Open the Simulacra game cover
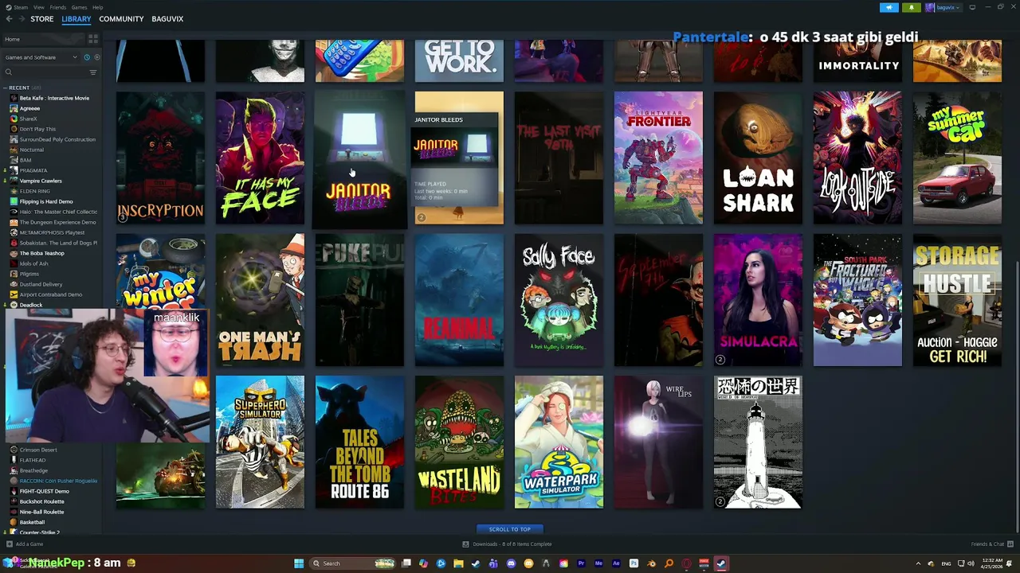 tap(758, 300)
